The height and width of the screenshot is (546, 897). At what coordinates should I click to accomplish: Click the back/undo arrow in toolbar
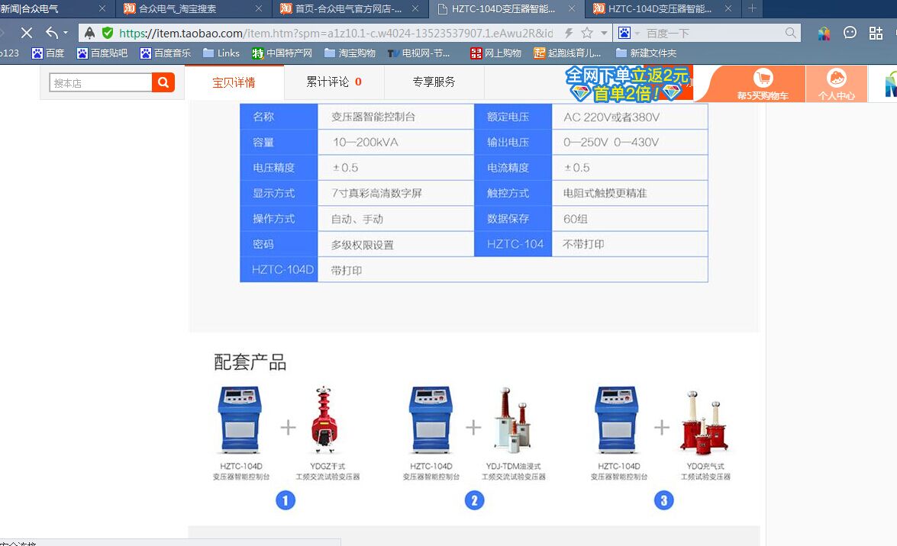click(x=51, y=33)
